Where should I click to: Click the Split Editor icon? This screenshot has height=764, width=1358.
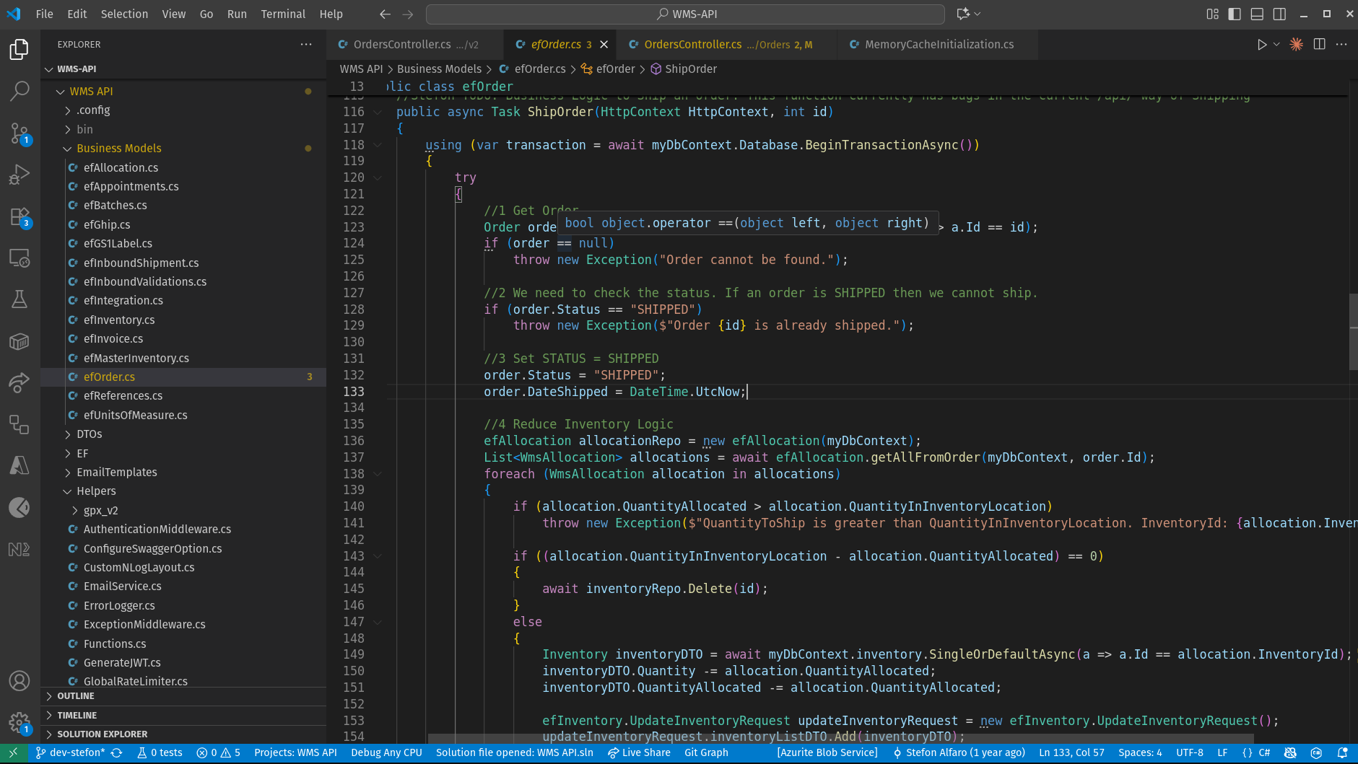pos(1319,45)
